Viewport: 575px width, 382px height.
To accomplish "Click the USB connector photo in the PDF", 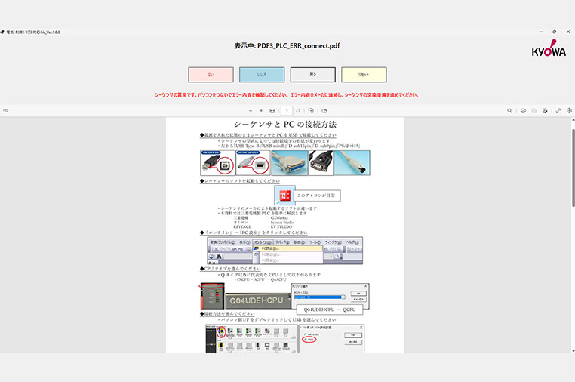I will [x=217, y=162].
